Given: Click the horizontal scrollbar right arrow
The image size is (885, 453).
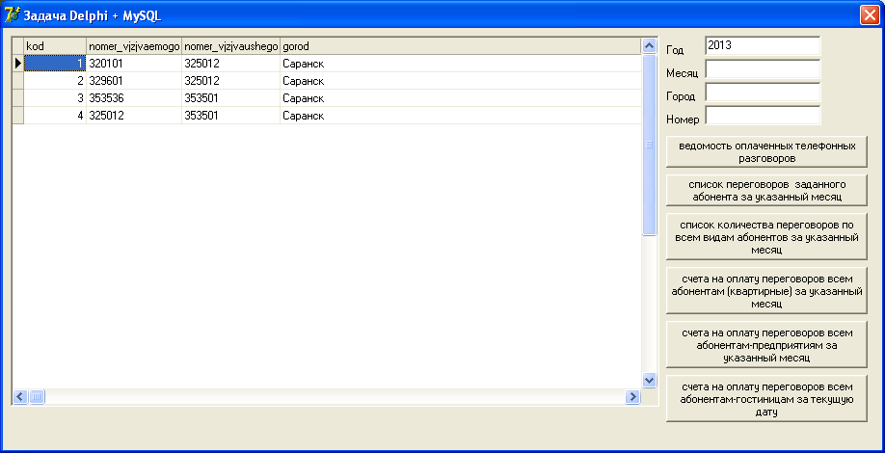Looking at the screenshot, I should coord(632,397).
